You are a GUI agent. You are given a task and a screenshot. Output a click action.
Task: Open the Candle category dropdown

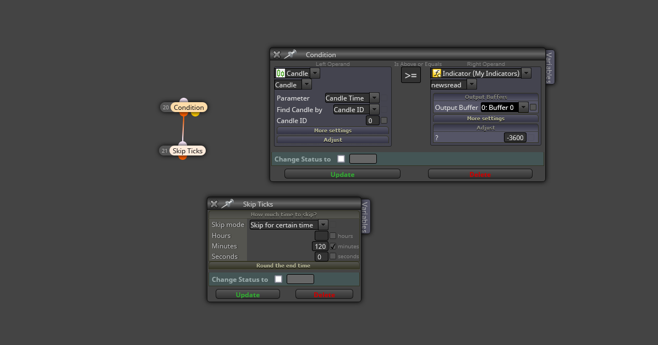(315, 74)
